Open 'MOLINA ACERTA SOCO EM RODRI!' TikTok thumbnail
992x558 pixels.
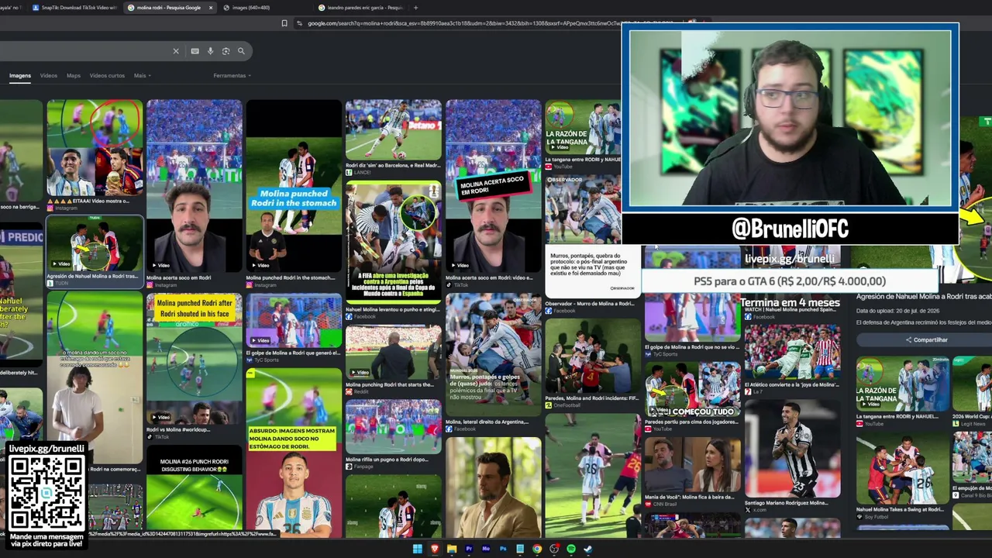click(x=493, y=185)
